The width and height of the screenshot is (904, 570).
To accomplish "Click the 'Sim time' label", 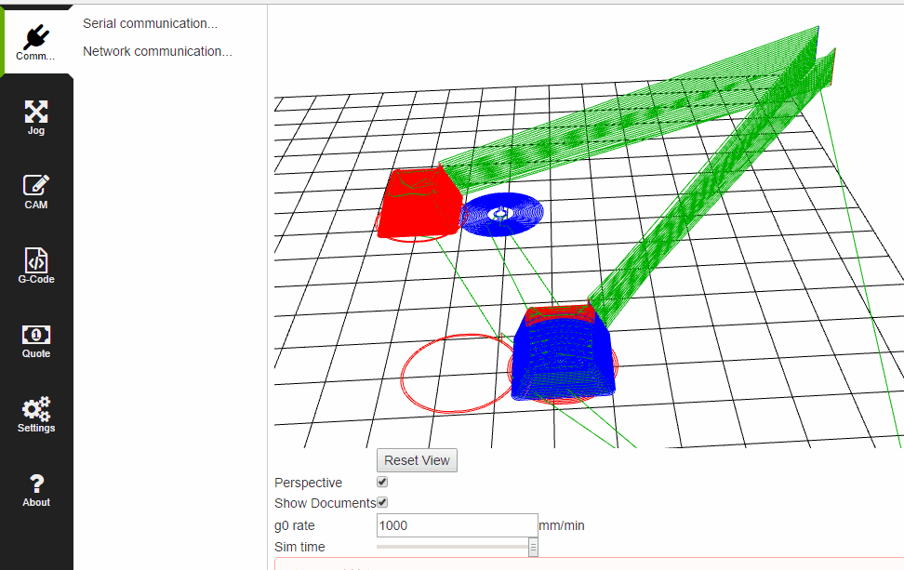I will 299,547.
